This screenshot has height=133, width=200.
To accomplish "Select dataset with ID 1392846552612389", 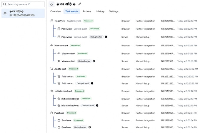I will [x=23, y=13].
